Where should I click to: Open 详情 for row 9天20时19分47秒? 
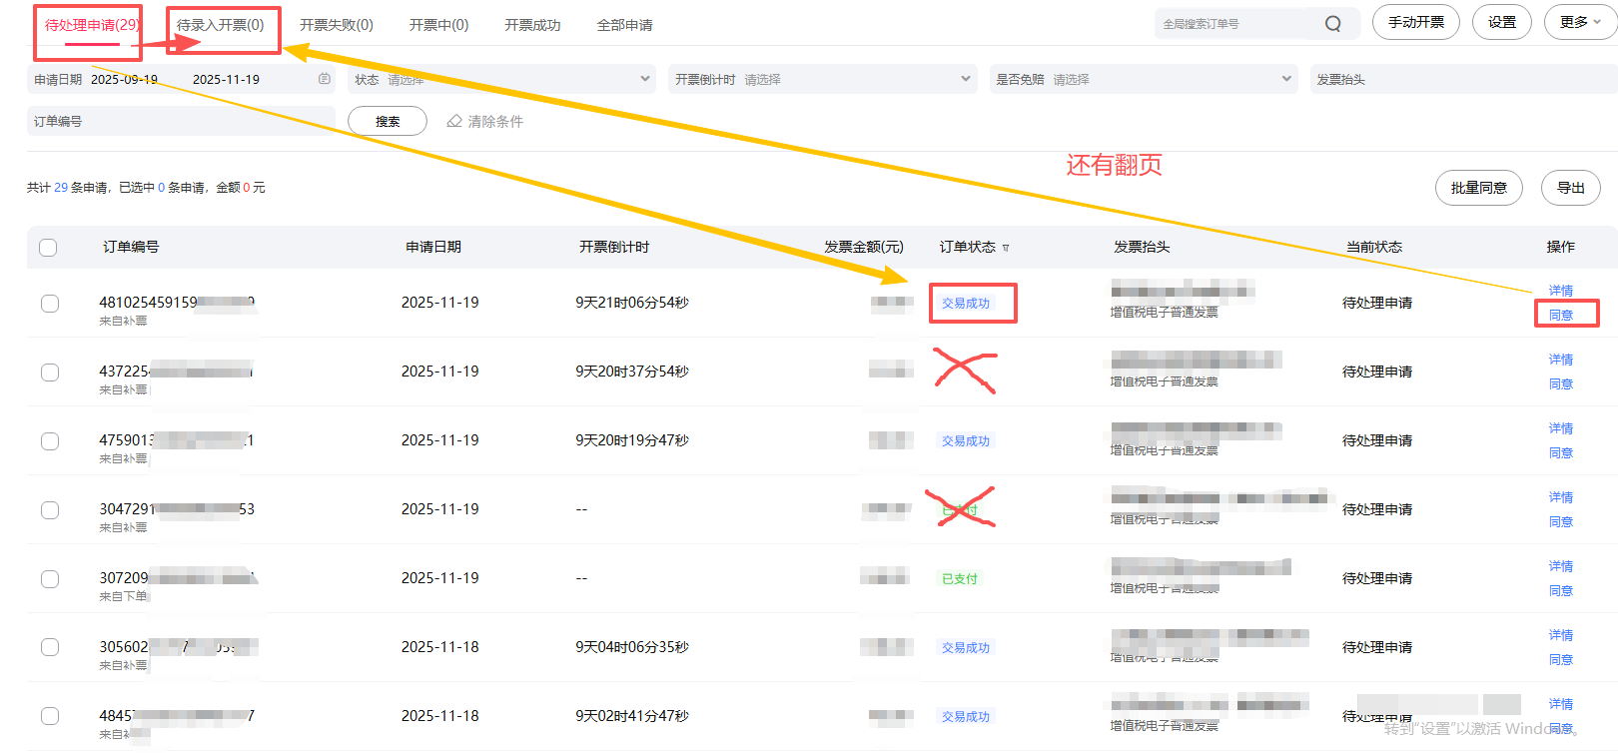1561,428
